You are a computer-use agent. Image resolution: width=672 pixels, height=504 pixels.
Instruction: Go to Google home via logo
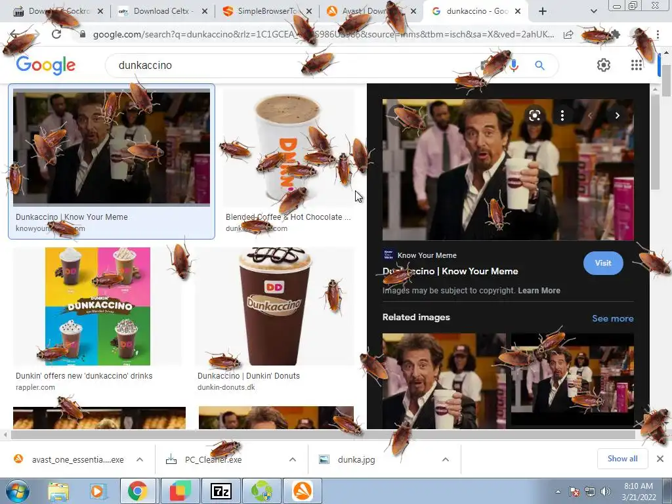coord(46,65)
